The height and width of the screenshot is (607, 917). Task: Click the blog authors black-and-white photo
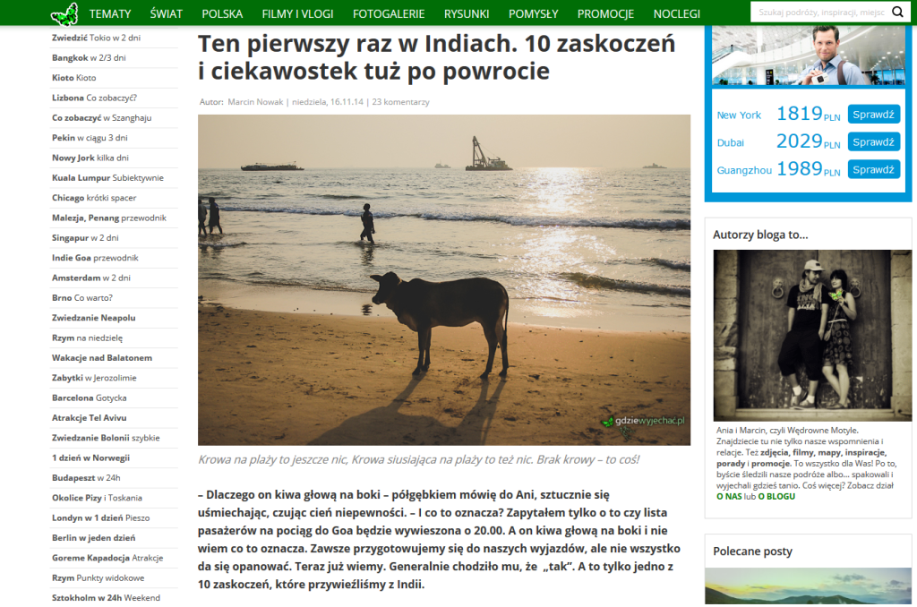(811, 335)
